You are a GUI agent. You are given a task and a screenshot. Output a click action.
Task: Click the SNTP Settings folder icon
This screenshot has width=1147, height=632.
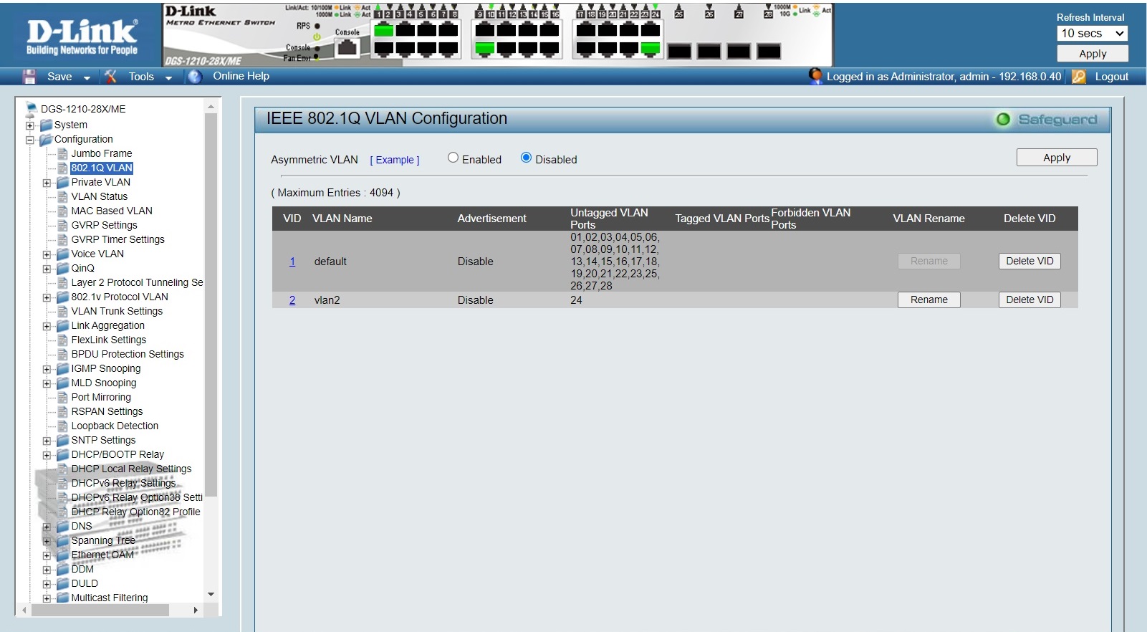[x=63, y=440]
